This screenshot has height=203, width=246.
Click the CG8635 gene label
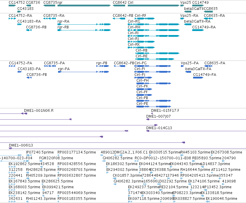(x=211, y=9)
